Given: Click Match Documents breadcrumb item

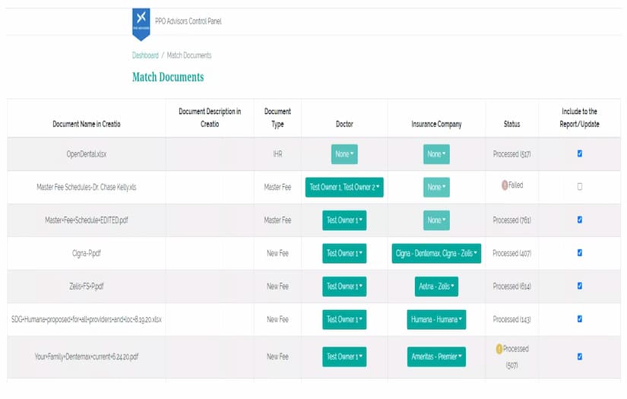Looking at the screenshot, I should coord(189,55).
